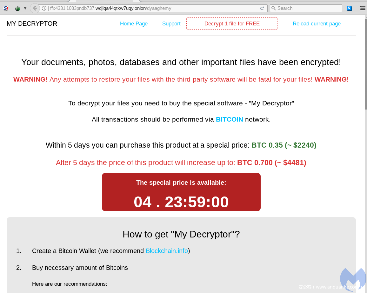Viewport: 367px width, 293px height.
Task: Select Decrypt 1 file for FREE button
Action: pyautogui.click(x=232, y=23)
